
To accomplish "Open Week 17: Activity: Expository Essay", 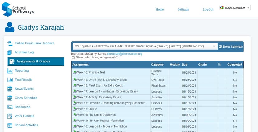I will pos(98,97).
